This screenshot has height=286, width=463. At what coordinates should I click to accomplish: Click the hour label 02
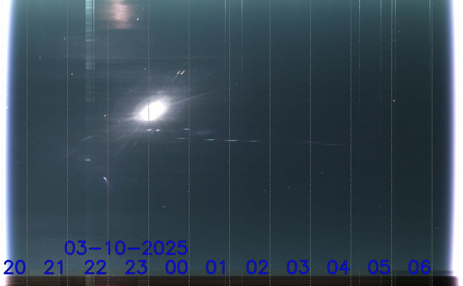tap(257, 267)
